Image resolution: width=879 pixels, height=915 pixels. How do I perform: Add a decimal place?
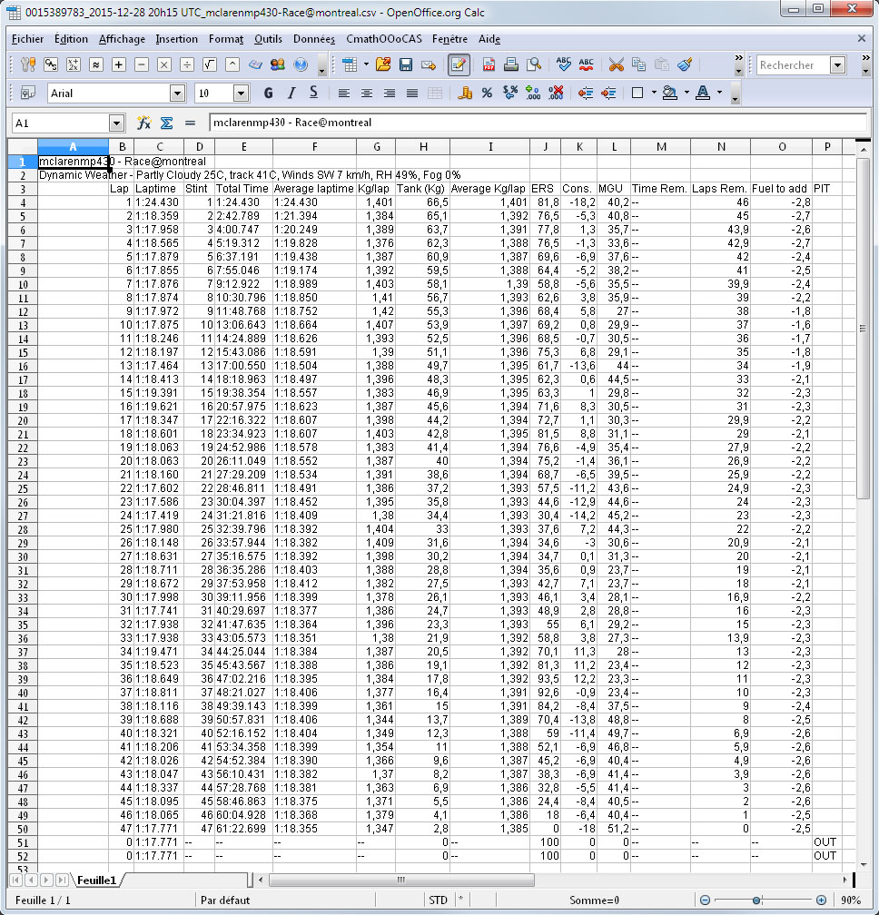pyautogui.click(x=532, y=93)
